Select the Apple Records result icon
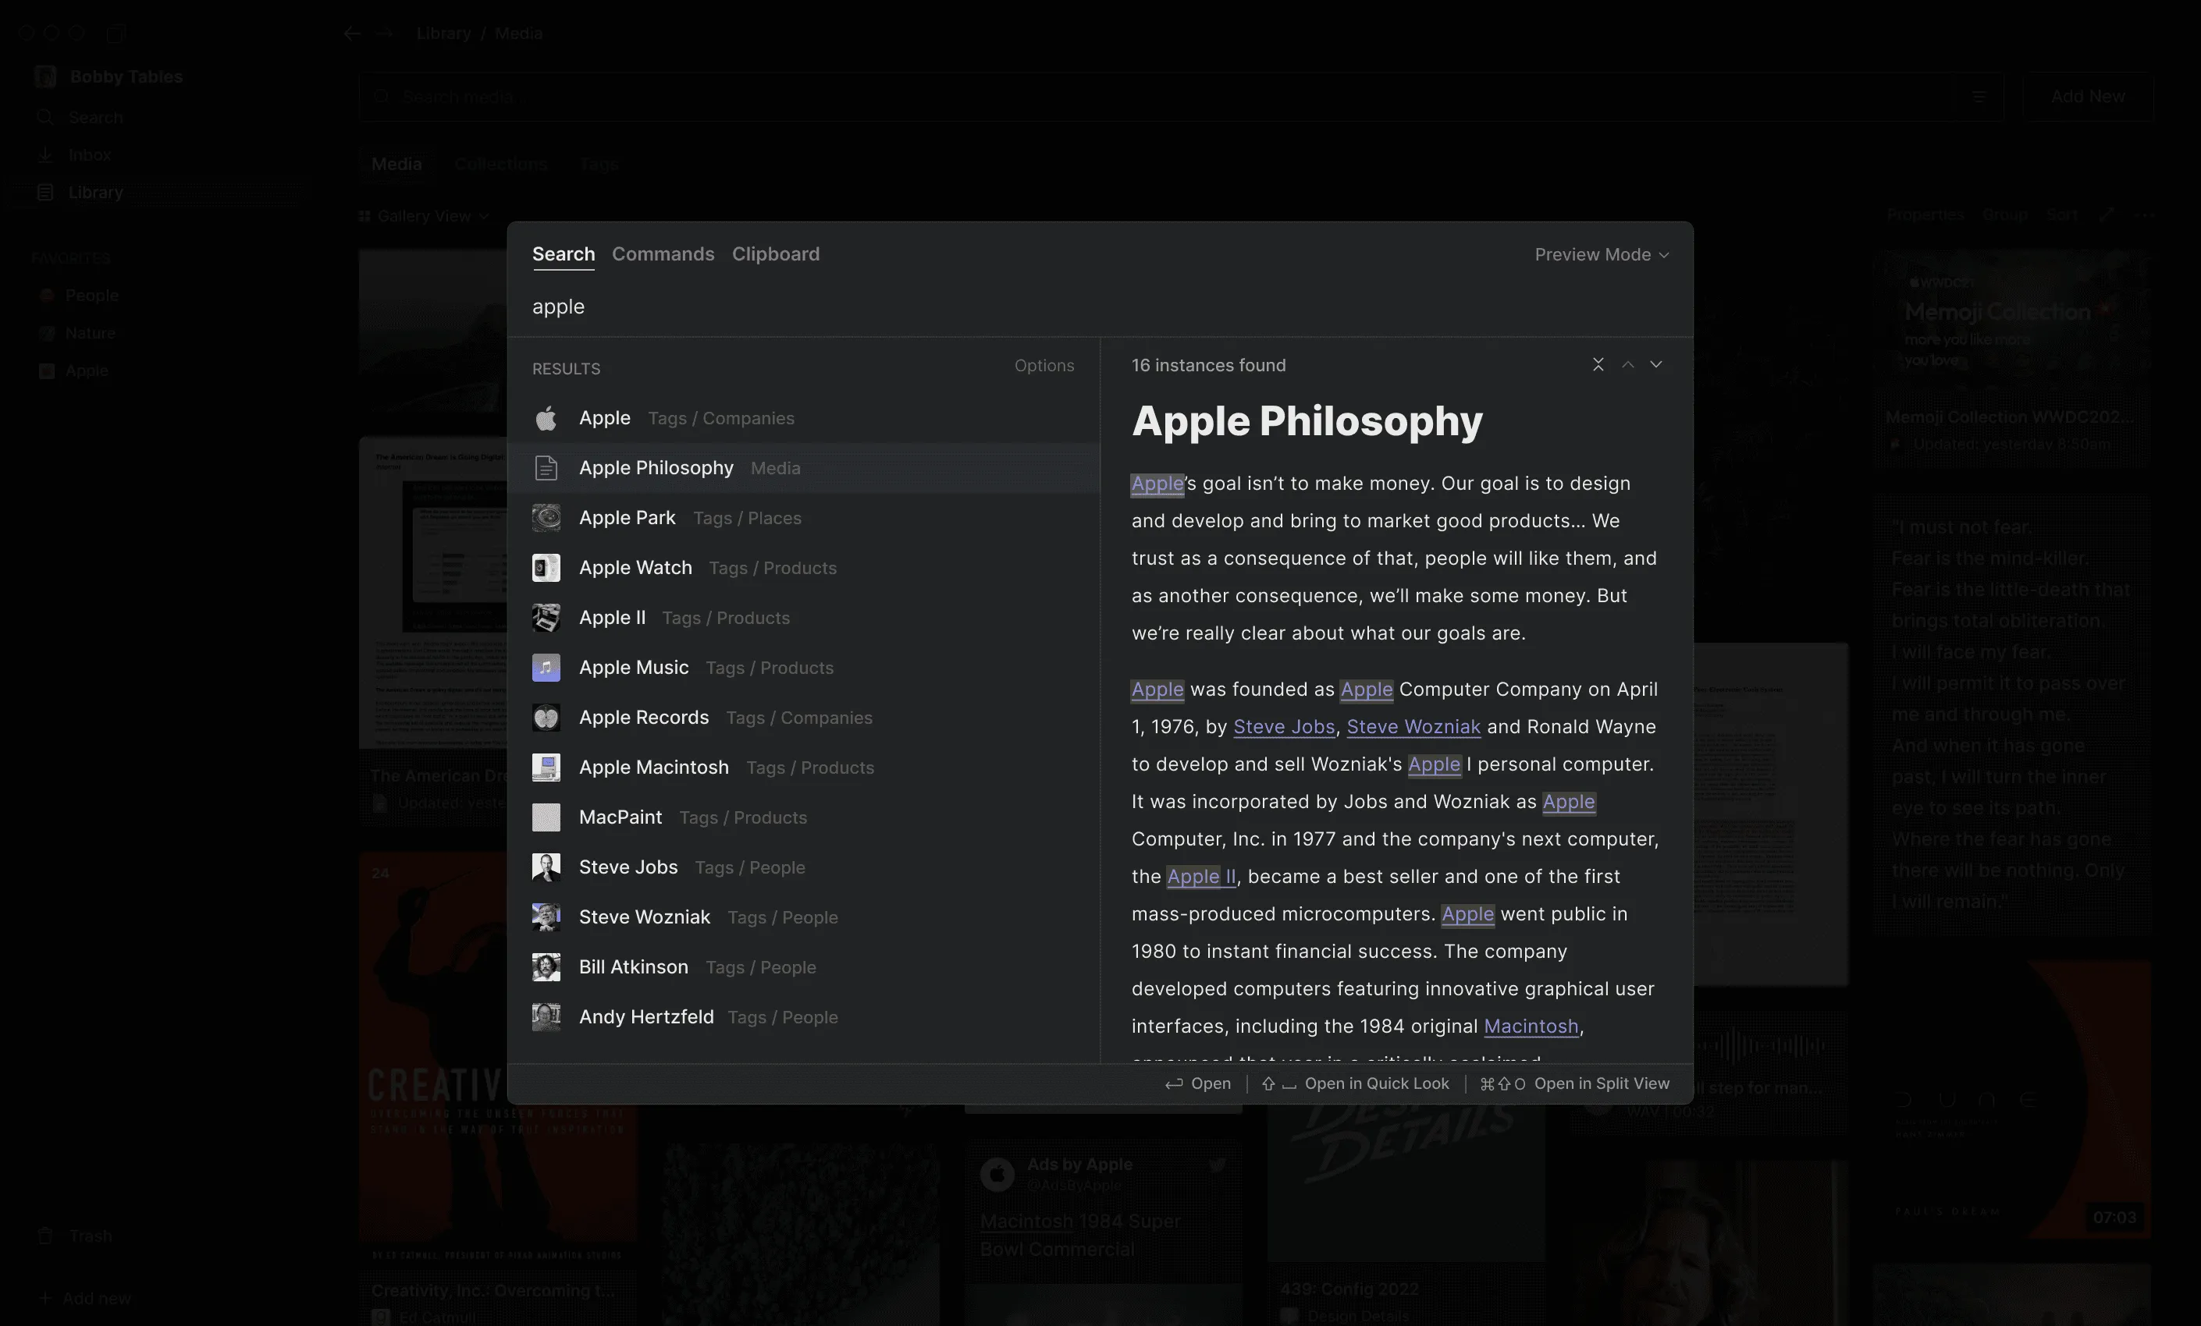2201x1326 pixels. click(546, 718)
